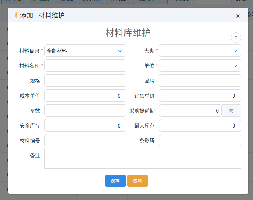Close the 添加 - 材料维护 dialog
The height and width of the screenshot is (200, 253).
[x=238, y=16]
